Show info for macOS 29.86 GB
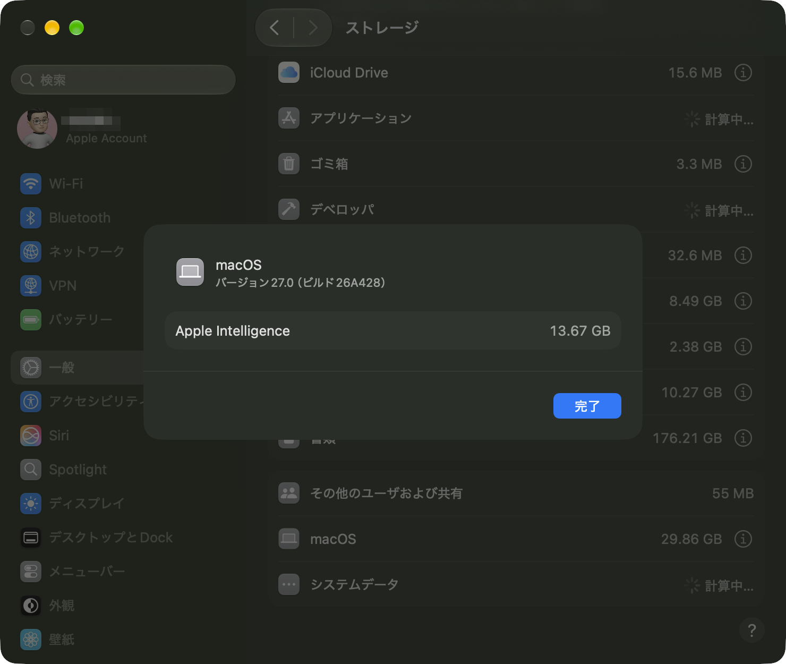Screen dimensions: 786x664 pos(743,539)
